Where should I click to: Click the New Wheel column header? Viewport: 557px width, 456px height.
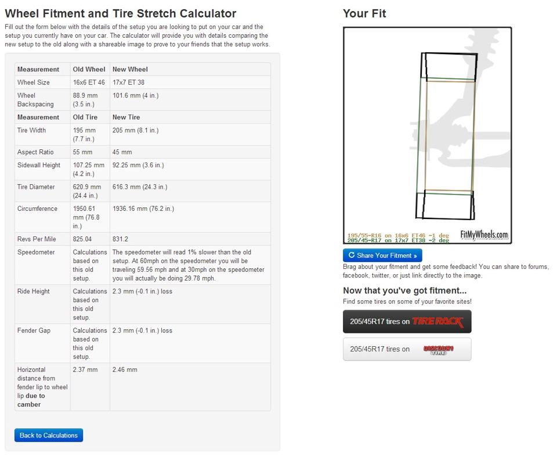tap(130, 69)
